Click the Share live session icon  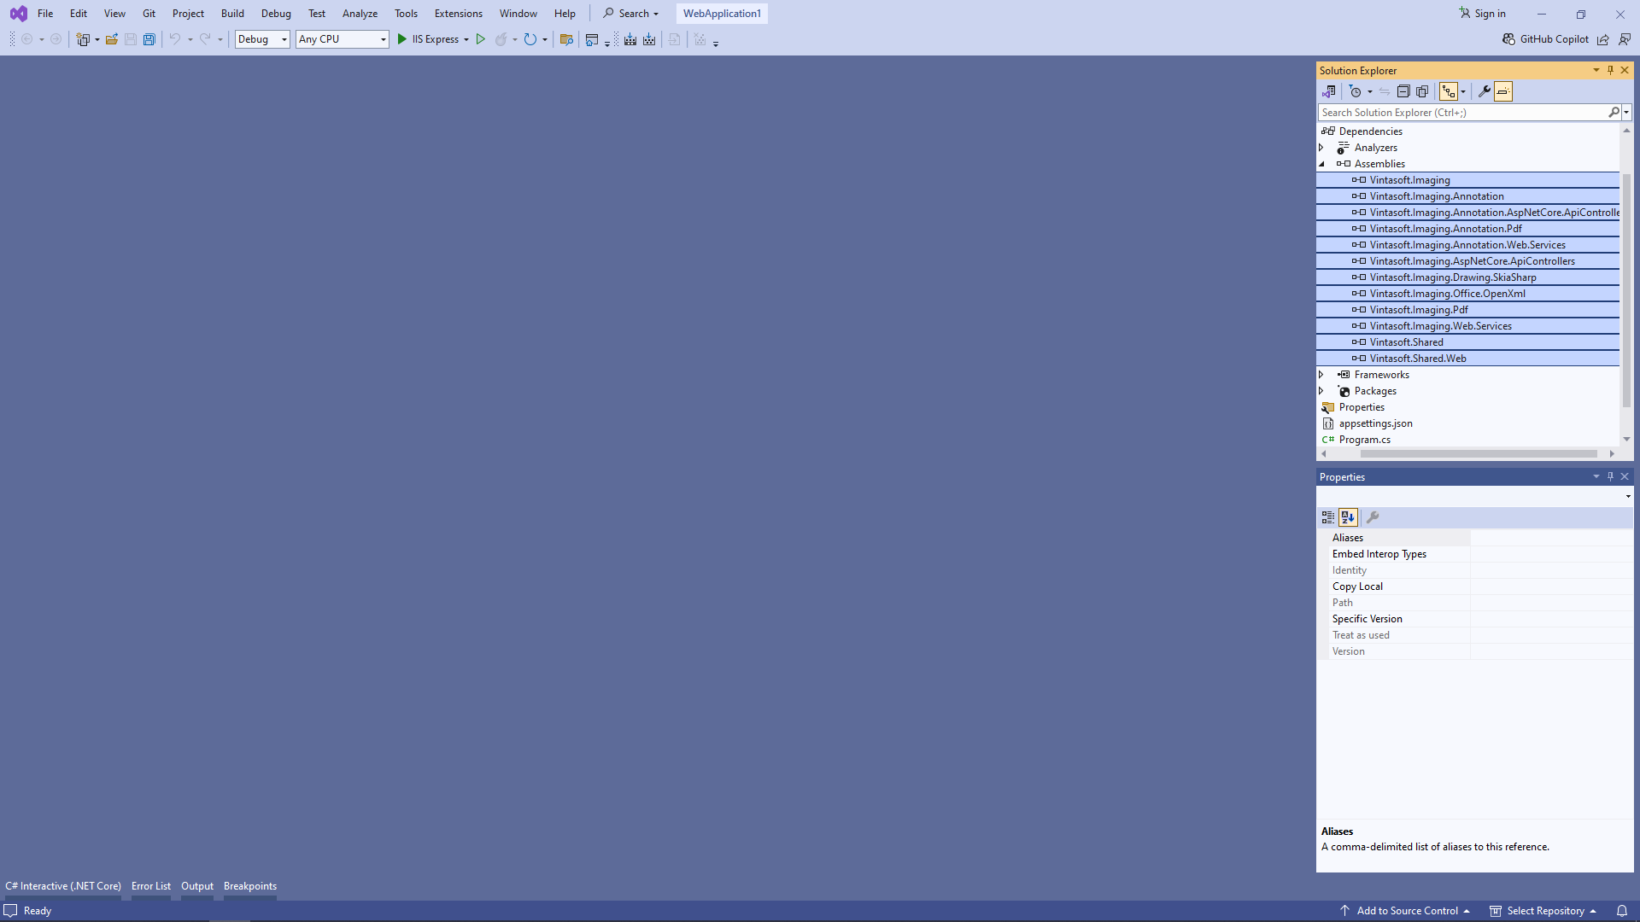point(1603,39)
